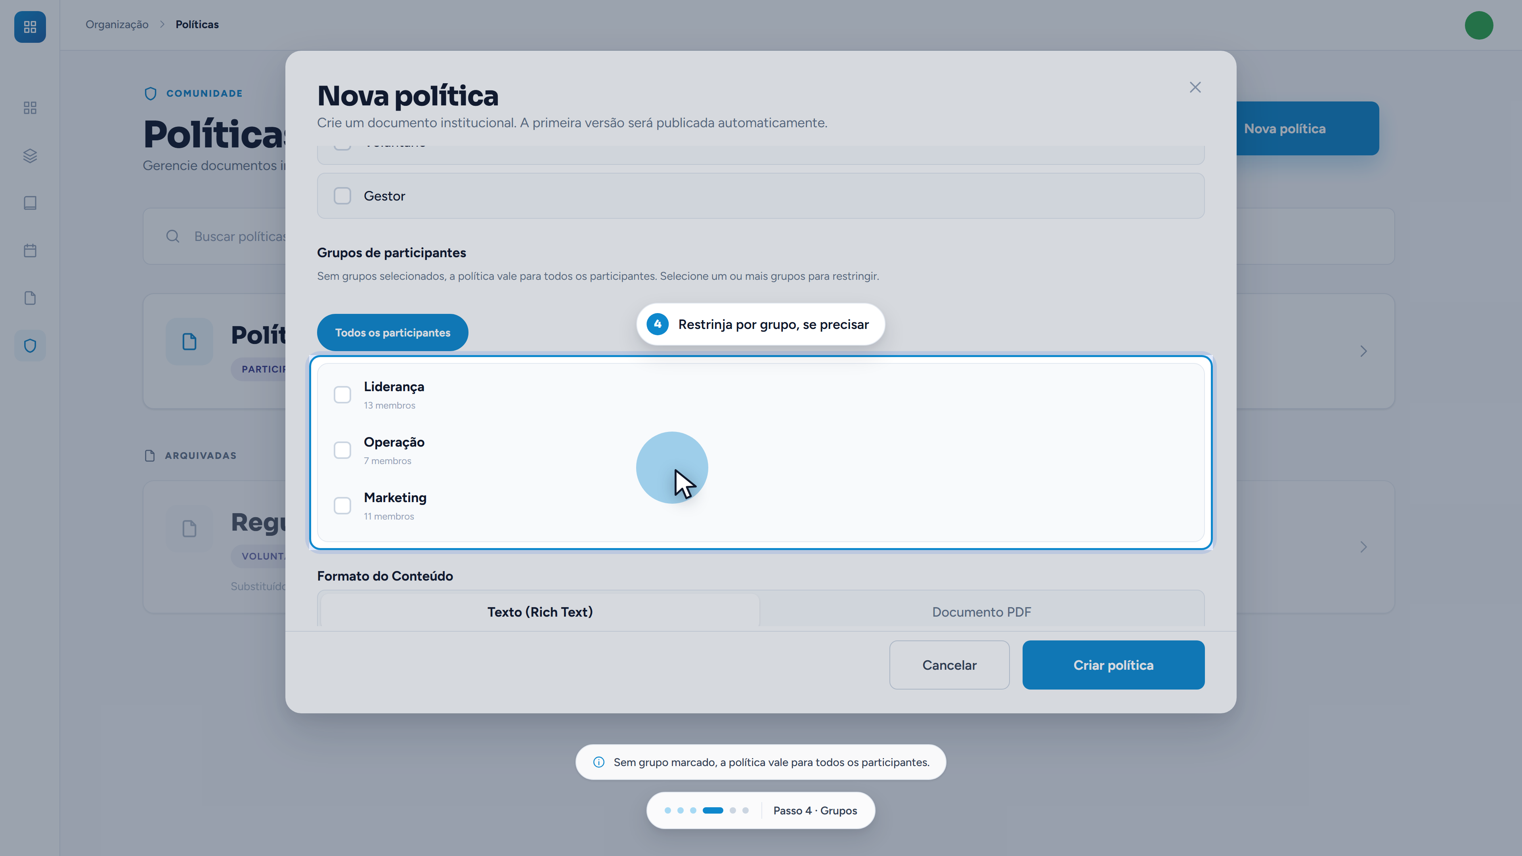Open Organização breadcrumb link
Screen dimensions: 1522x856
(x=117, y=24)
